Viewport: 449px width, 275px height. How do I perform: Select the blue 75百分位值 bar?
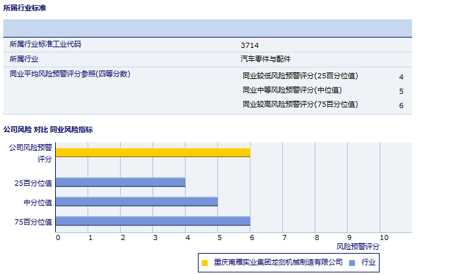tap(153, 221)
